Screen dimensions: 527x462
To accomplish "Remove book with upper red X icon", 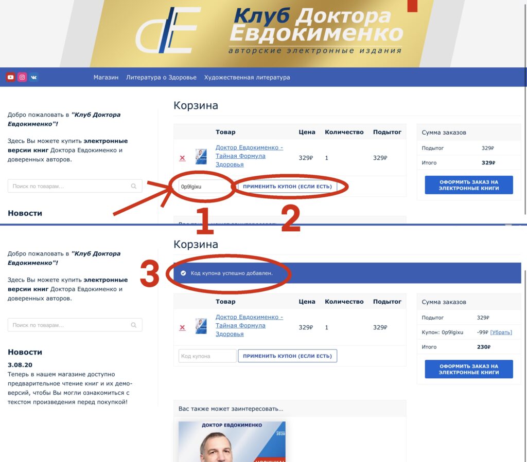I will point(182,158).
